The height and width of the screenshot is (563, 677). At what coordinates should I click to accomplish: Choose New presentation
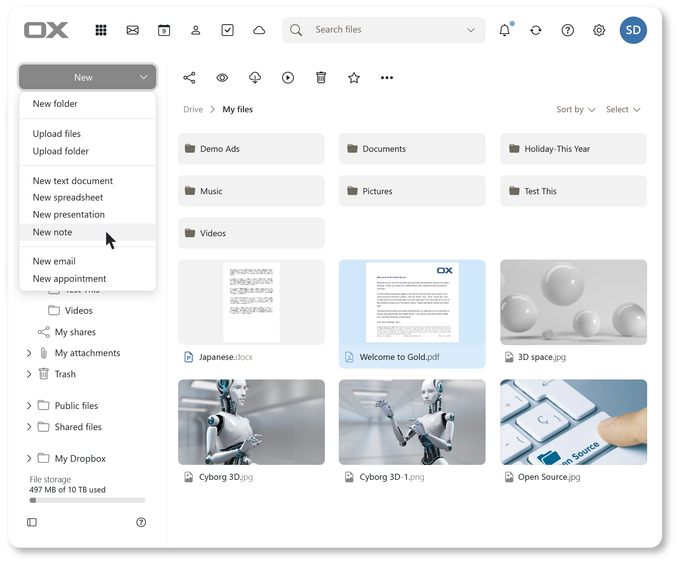[x=87, y=215]
